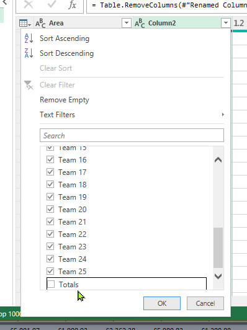Open the Column2 filter dropdown

[x=226, y=23]
